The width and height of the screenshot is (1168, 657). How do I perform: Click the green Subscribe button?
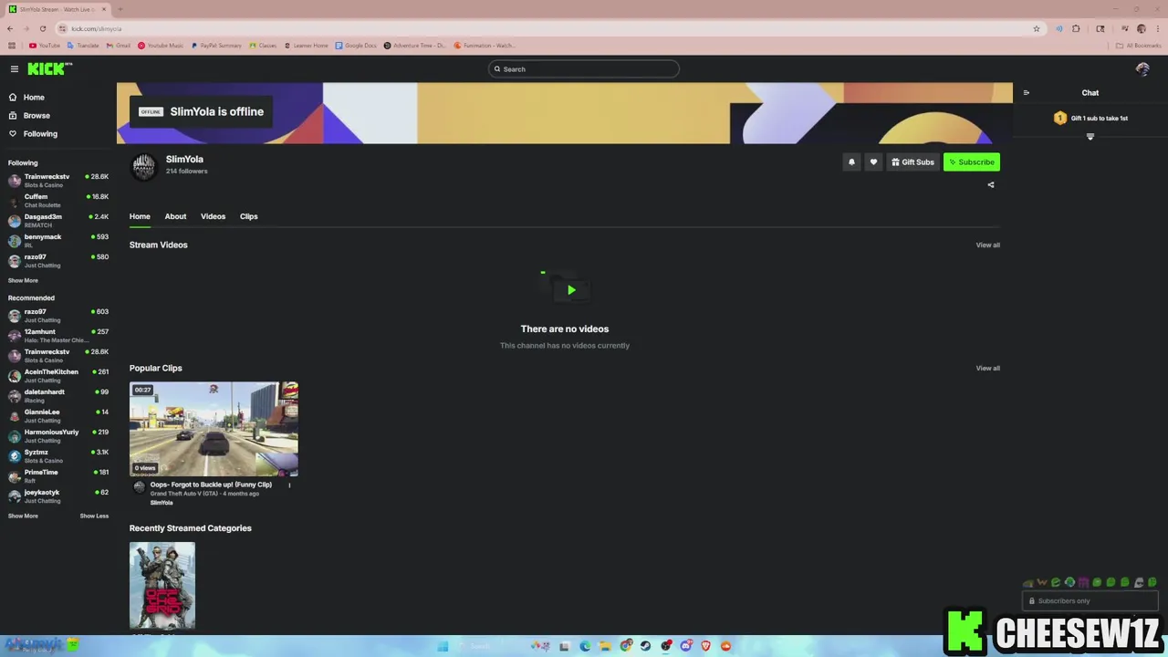pyautogui.click(x=972, y=162)
